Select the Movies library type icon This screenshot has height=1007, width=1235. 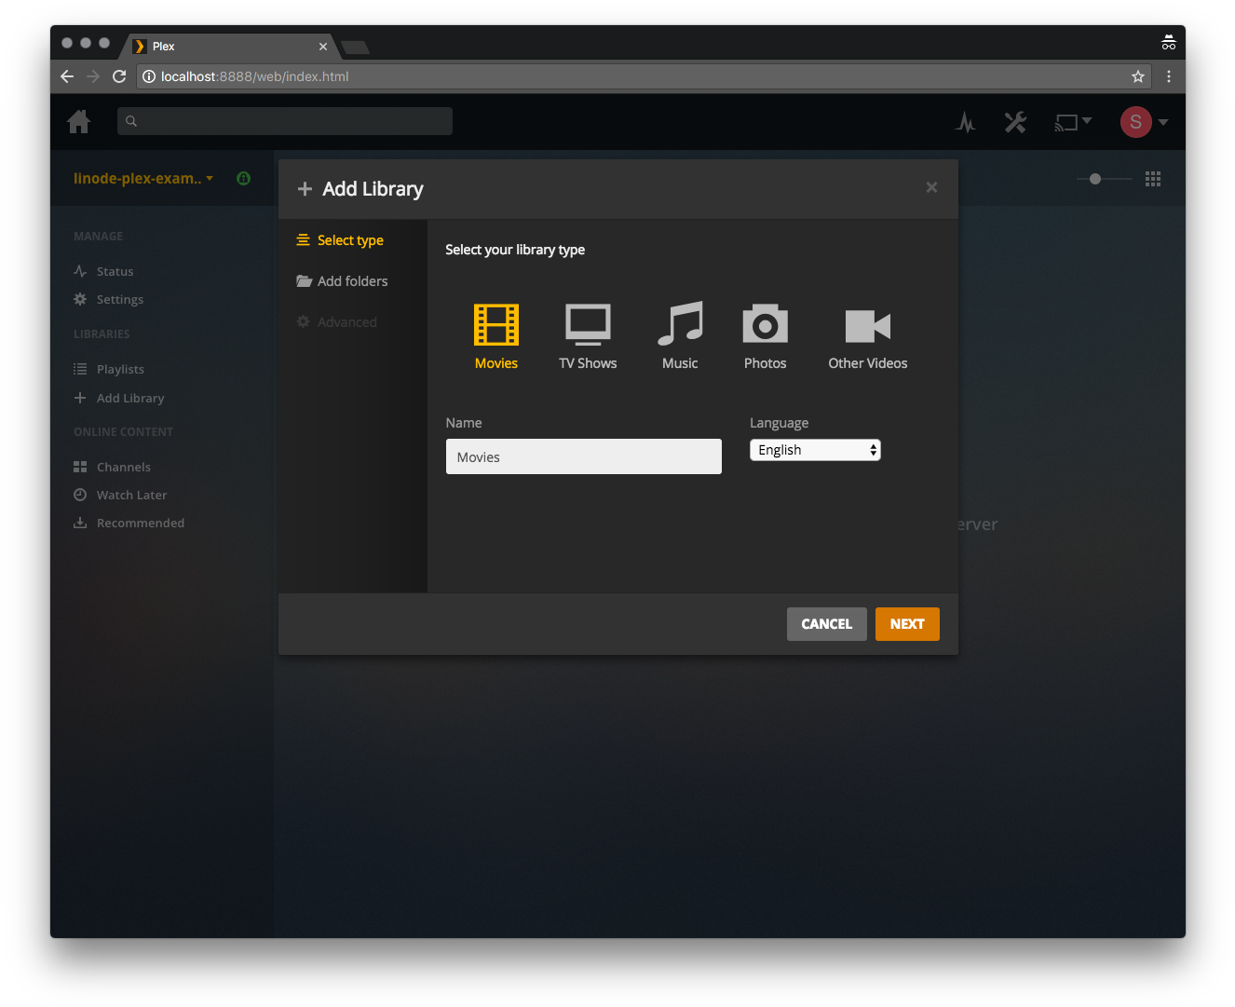tap(495, 325)
